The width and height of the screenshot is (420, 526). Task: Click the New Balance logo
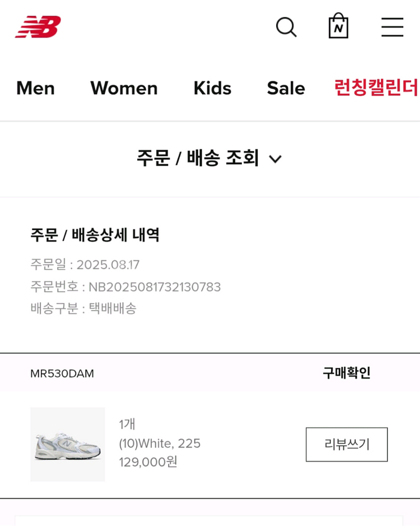coord(38,27)
